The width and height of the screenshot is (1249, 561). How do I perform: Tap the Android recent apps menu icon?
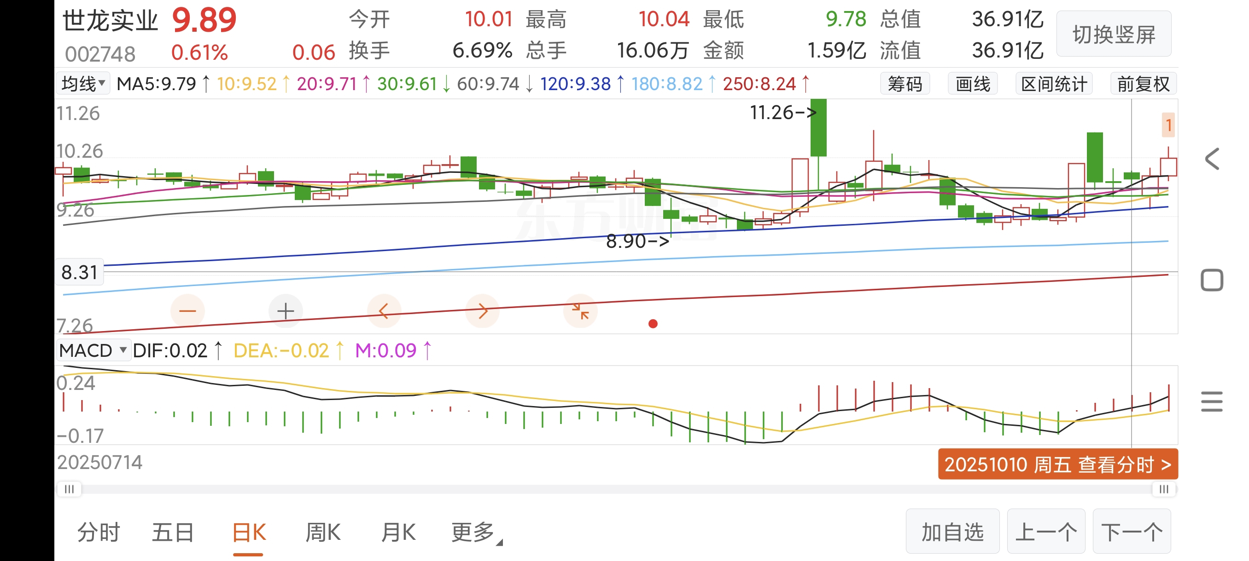pos(1212,401)
